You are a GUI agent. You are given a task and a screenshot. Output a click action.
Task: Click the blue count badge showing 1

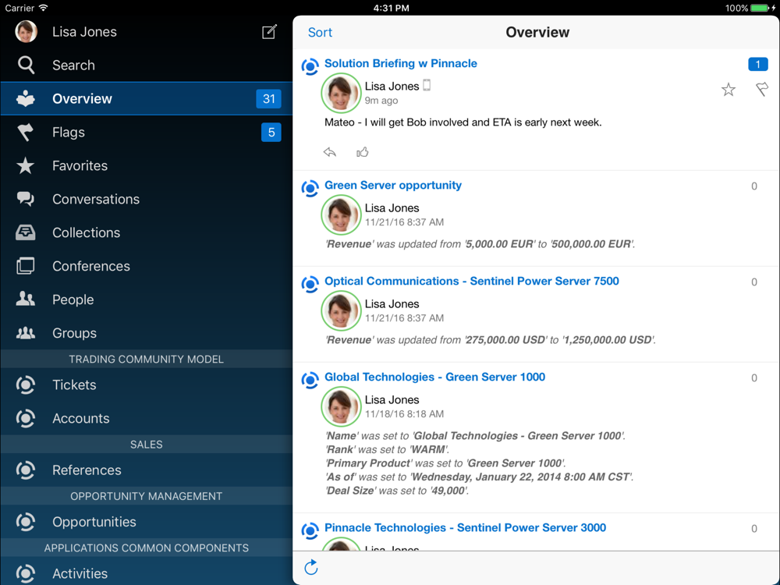(757, 64)
